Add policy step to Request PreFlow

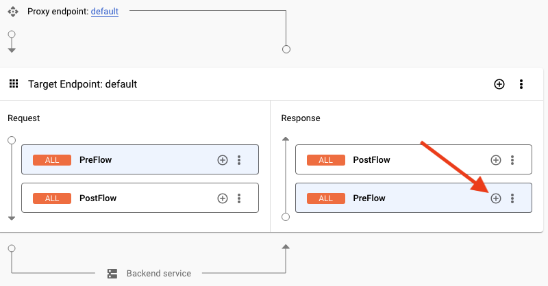click(x=223, y=160)
